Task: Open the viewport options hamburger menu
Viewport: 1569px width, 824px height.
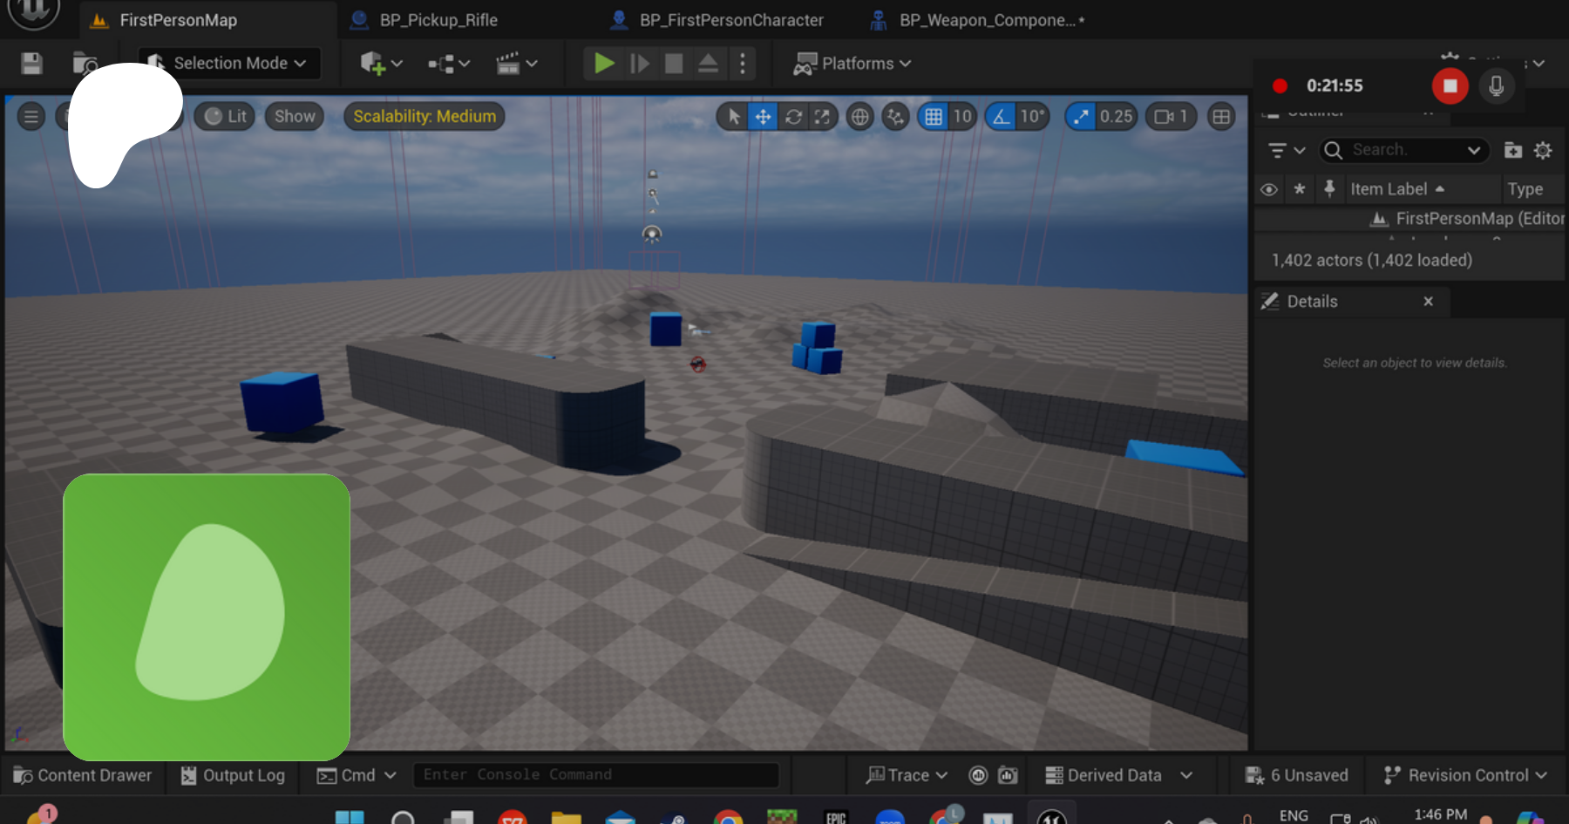Action: (x=31, y=117)
